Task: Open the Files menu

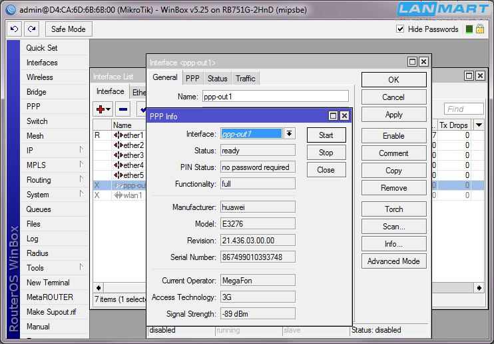Action: pyautogui.click(x=33, y=224)
